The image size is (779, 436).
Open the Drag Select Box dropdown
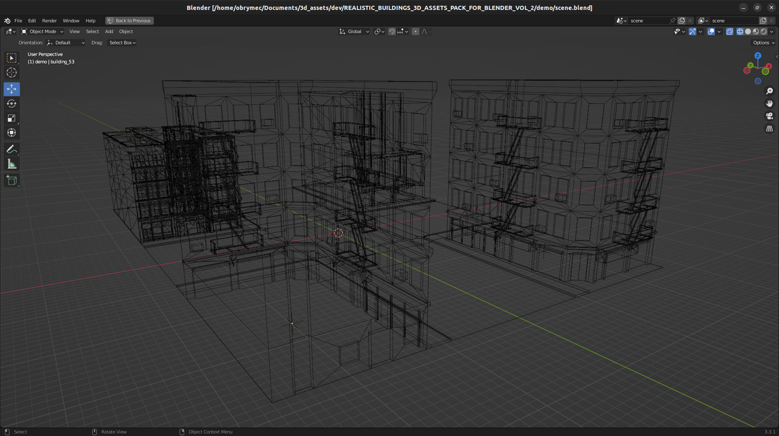(122, 43)
